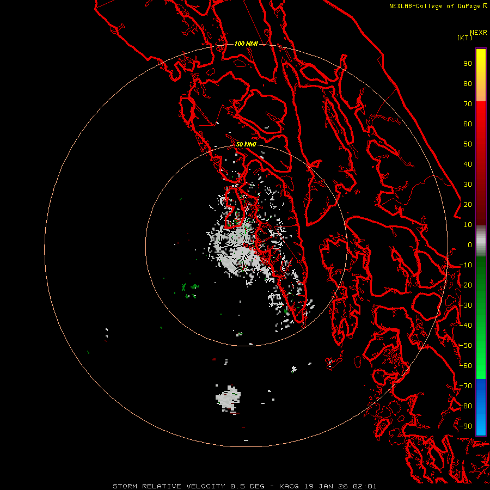Image resolution: width=490 pixels, height=490 pixels.
Task: Click the 19 JAN 26 date text
Action: pos(327,486)
